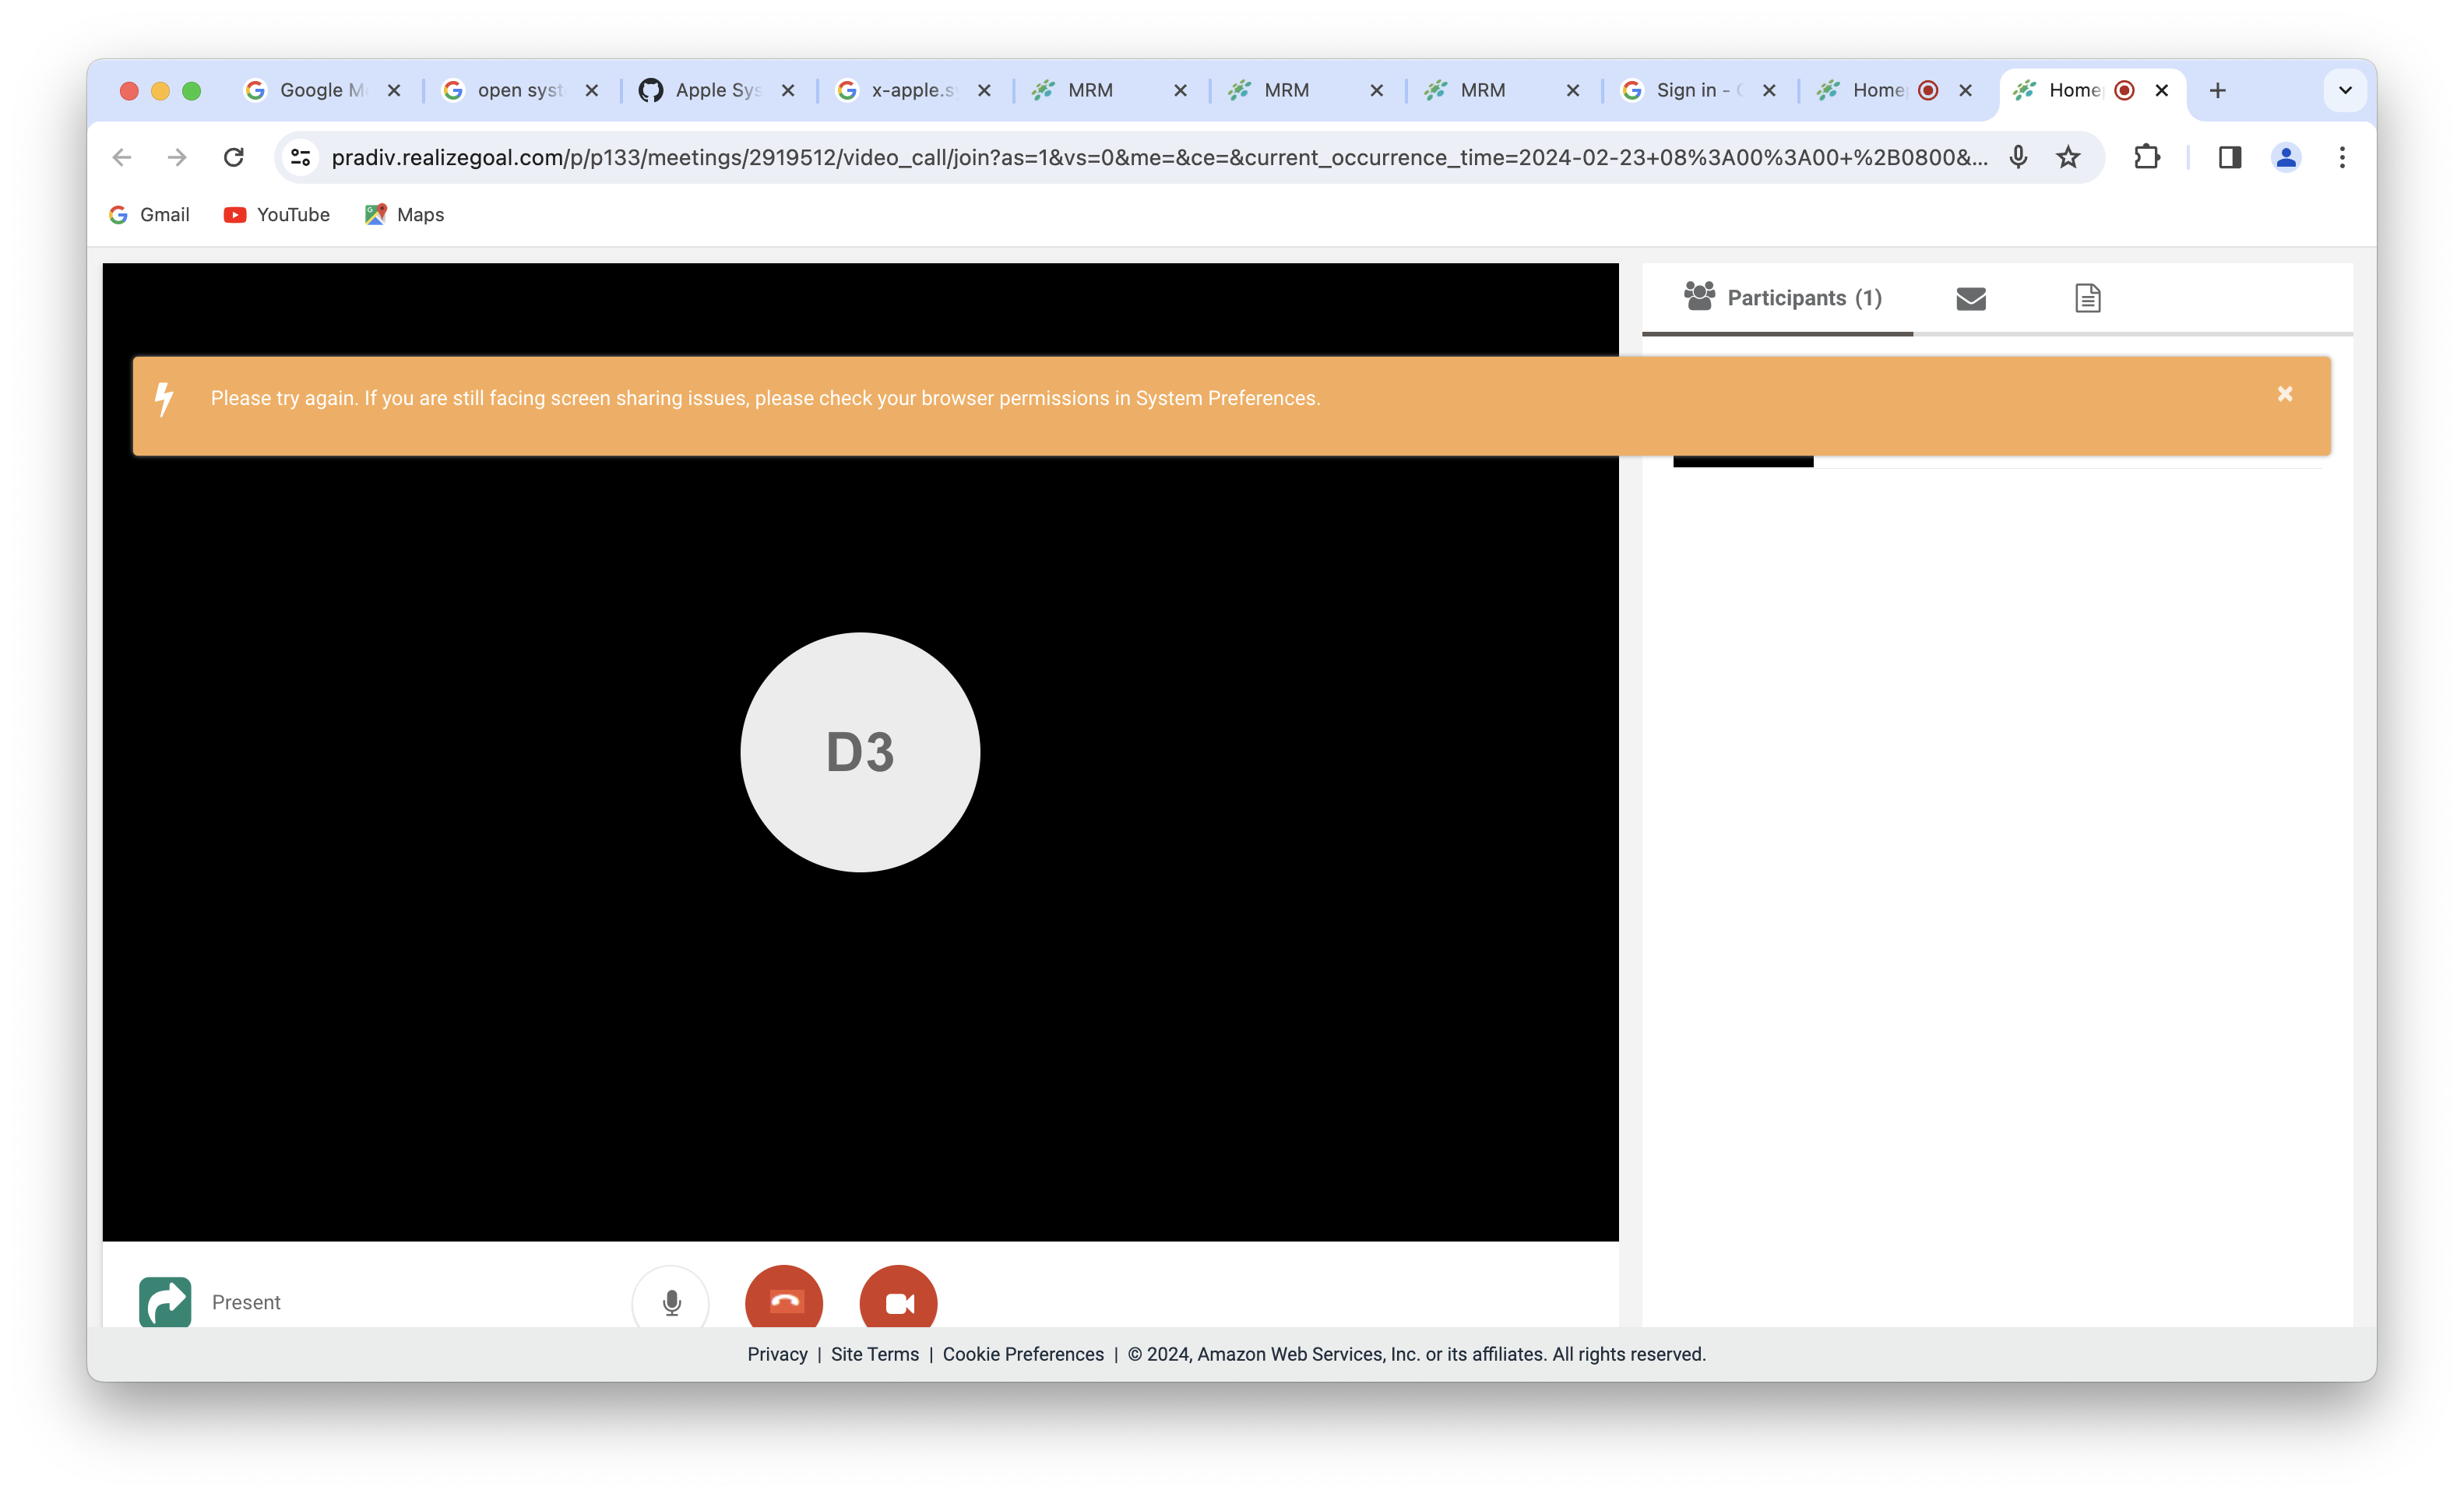Toggle the browser side panel
Image resolution: width=2464 pixels, height=1497 pixels.
point(2229,156)
